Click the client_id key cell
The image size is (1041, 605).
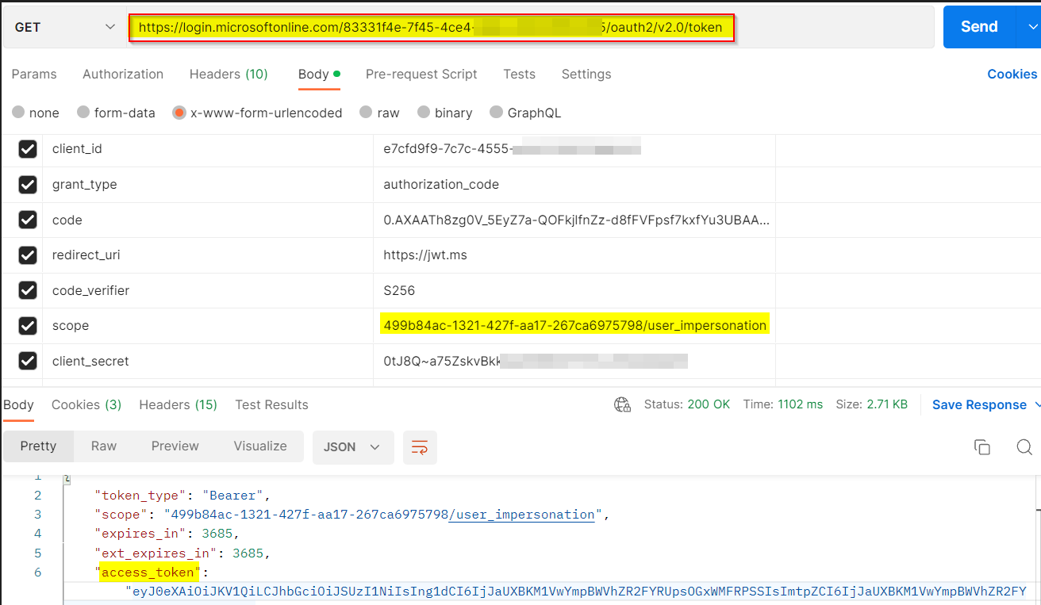pos(208,149)
